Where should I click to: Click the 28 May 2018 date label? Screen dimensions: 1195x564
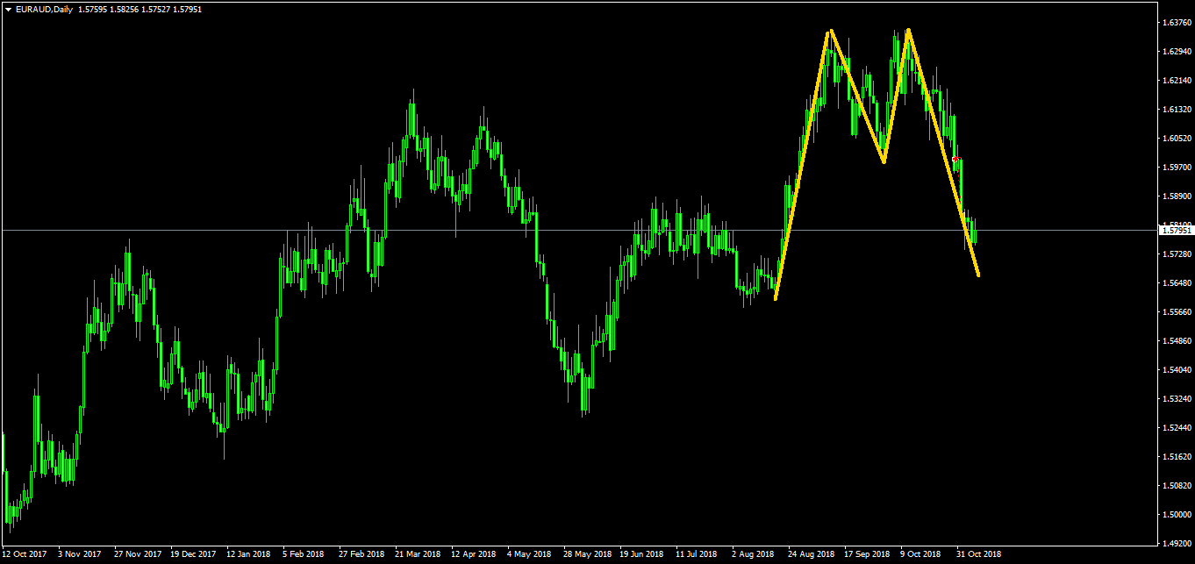[588, 554]
